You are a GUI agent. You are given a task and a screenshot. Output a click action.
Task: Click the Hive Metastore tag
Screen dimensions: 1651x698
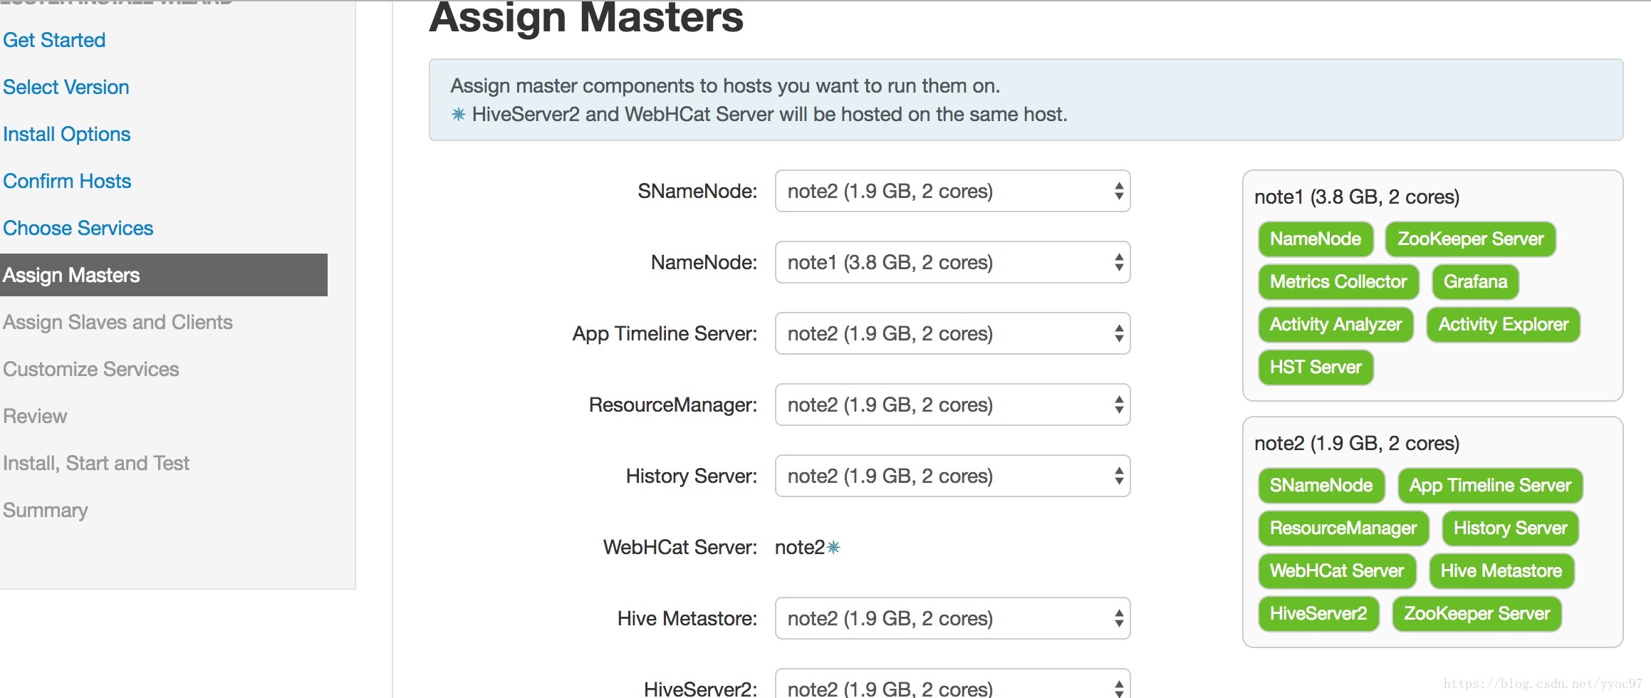click(1501, 571)
